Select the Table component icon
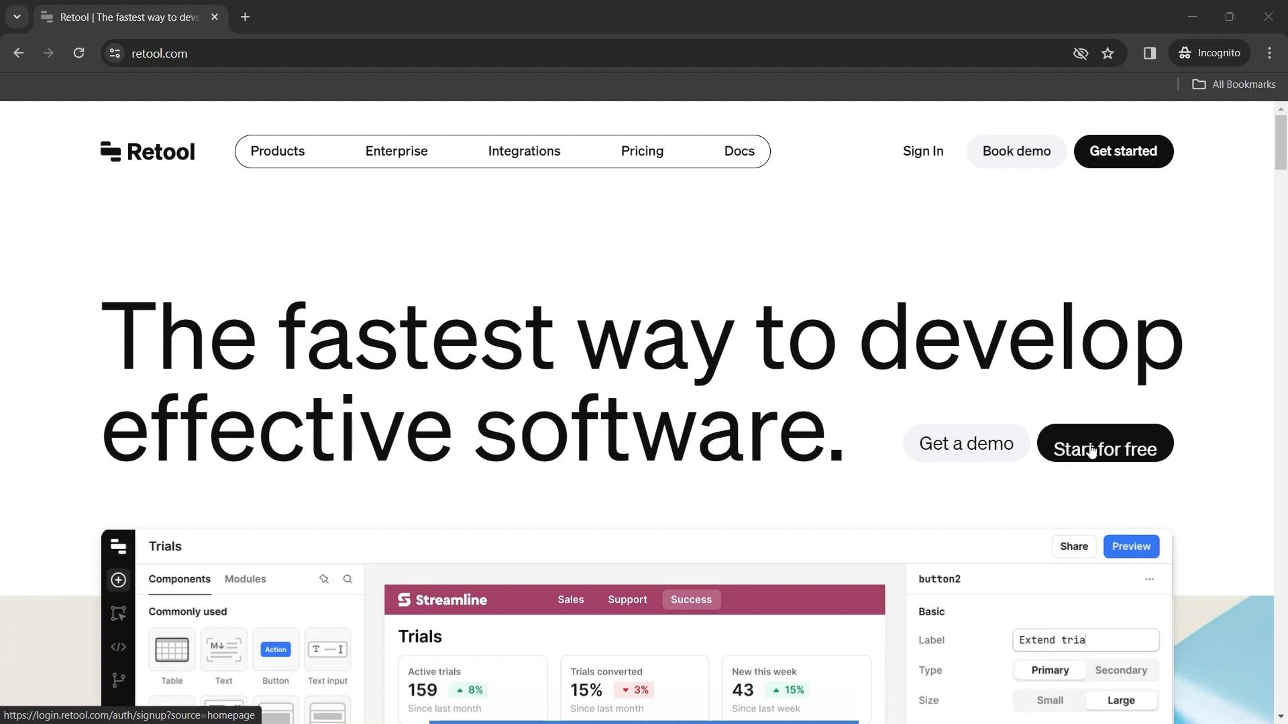The height and width of the screenshot is (724, 1288). click(172, 650)
